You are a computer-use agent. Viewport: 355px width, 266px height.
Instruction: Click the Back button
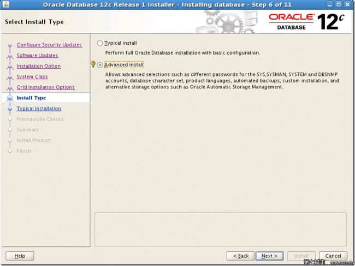click(x=241, y=256)
